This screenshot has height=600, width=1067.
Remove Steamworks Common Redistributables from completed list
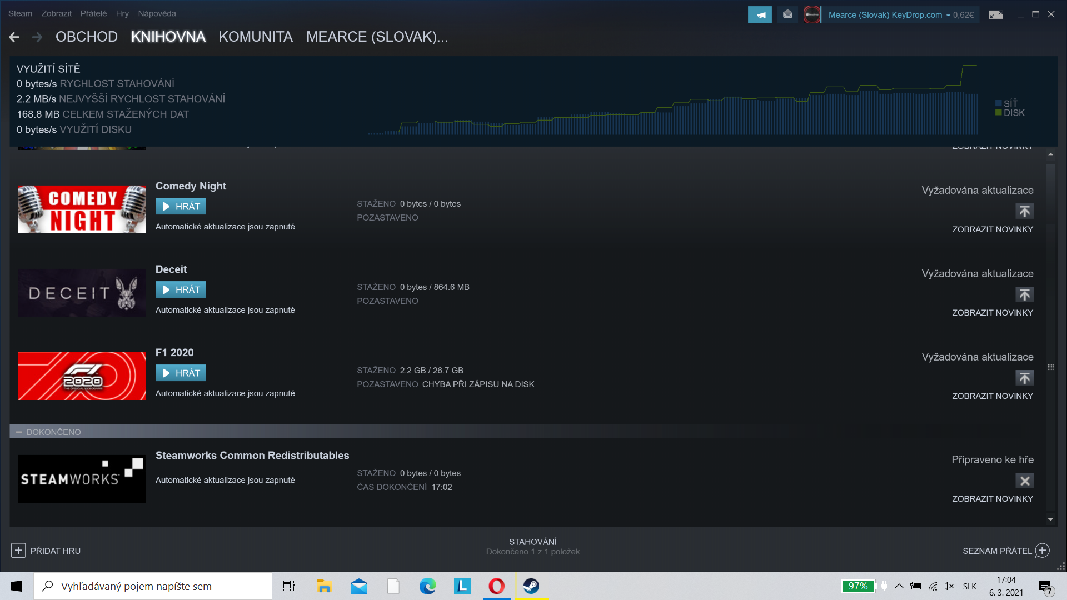(1024, 481)
